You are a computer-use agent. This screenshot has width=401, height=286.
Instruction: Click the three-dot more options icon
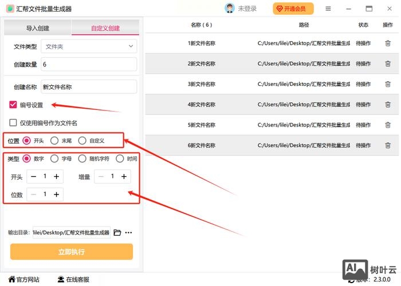(128, 233)
